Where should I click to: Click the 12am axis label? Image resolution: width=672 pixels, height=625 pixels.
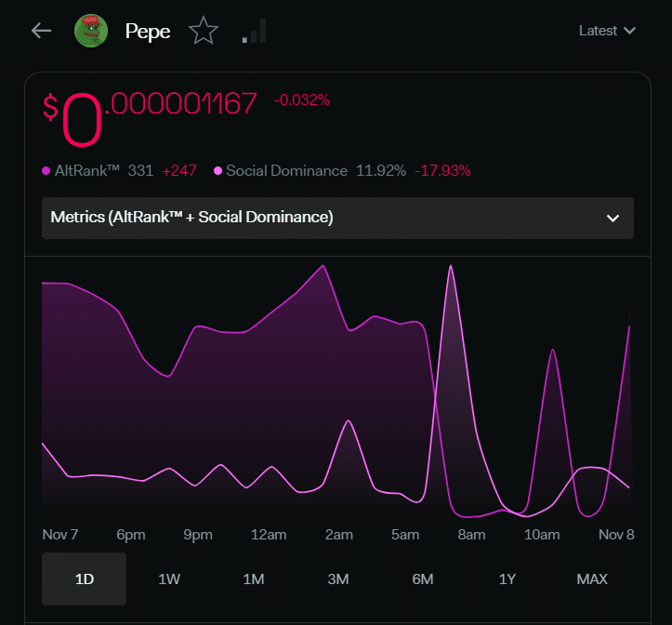point(269,535)
